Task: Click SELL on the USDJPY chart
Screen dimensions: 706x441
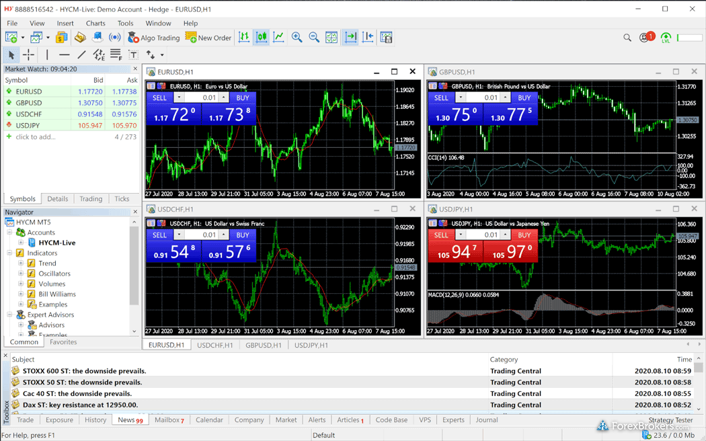Action: [441, 235]
